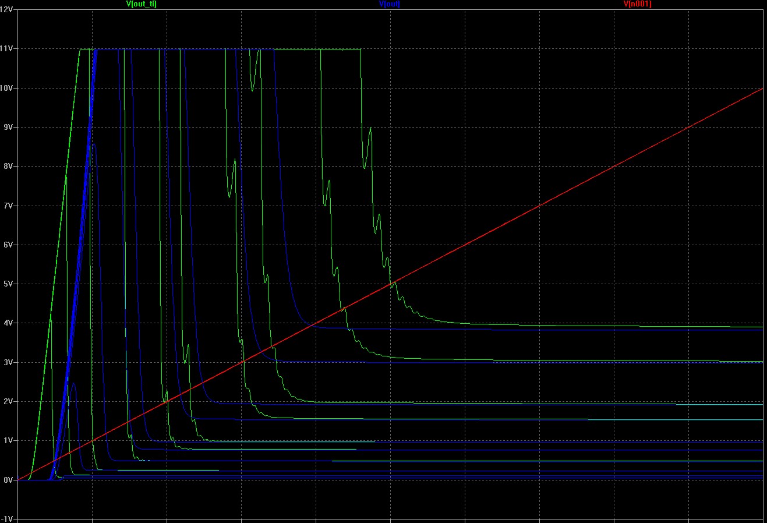Screen dimensions: 767x523
Task: Click the 12V label on vertical axis
Action: pos(6,10)
